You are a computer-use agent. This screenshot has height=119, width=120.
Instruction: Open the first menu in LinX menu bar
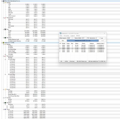[x=61, y=36]
